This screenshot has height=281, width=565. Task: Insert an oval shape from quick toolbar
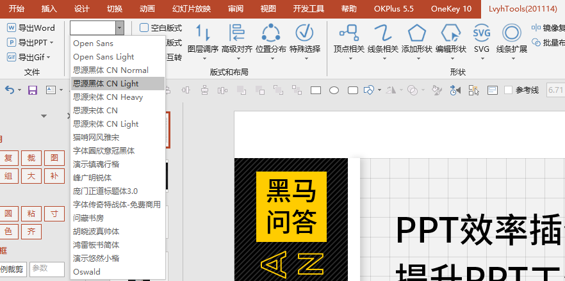[x=334, y=90]
